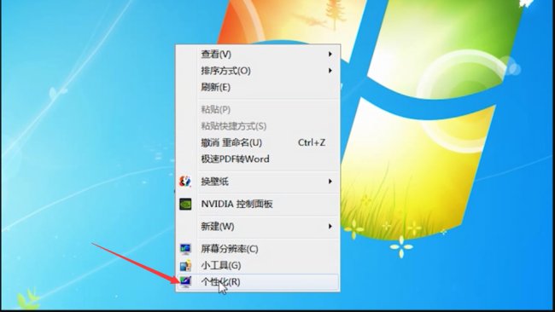The image size is (555, 312).
Task: Choose 刷新(E) to refresh the desktop
Action: tap(258, 87)
